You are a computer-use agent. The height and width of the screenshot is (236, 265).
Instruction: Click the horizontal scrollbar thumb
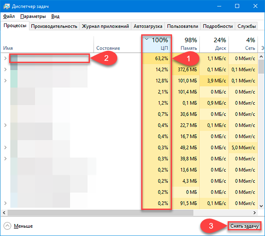(100, 213)
